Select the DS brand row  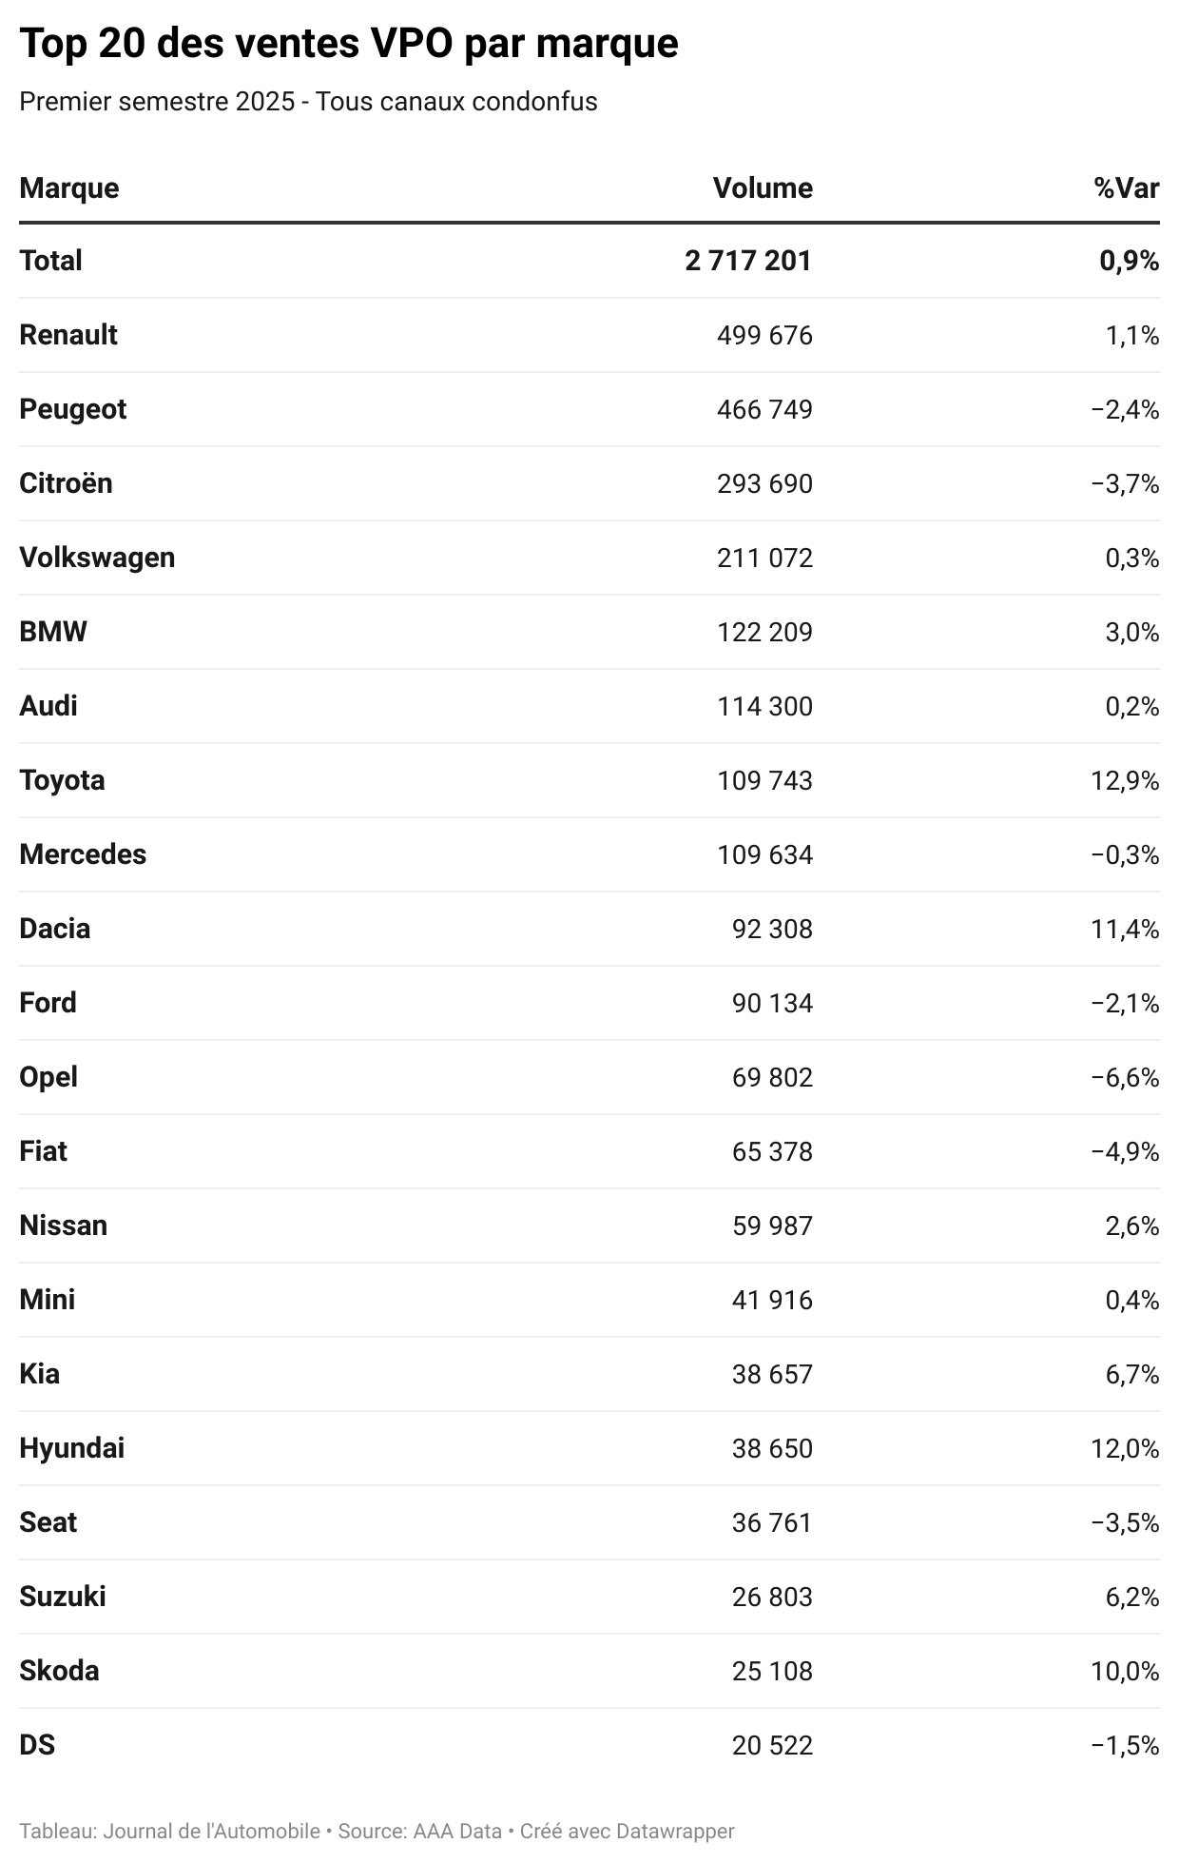tap(589, 1745)
